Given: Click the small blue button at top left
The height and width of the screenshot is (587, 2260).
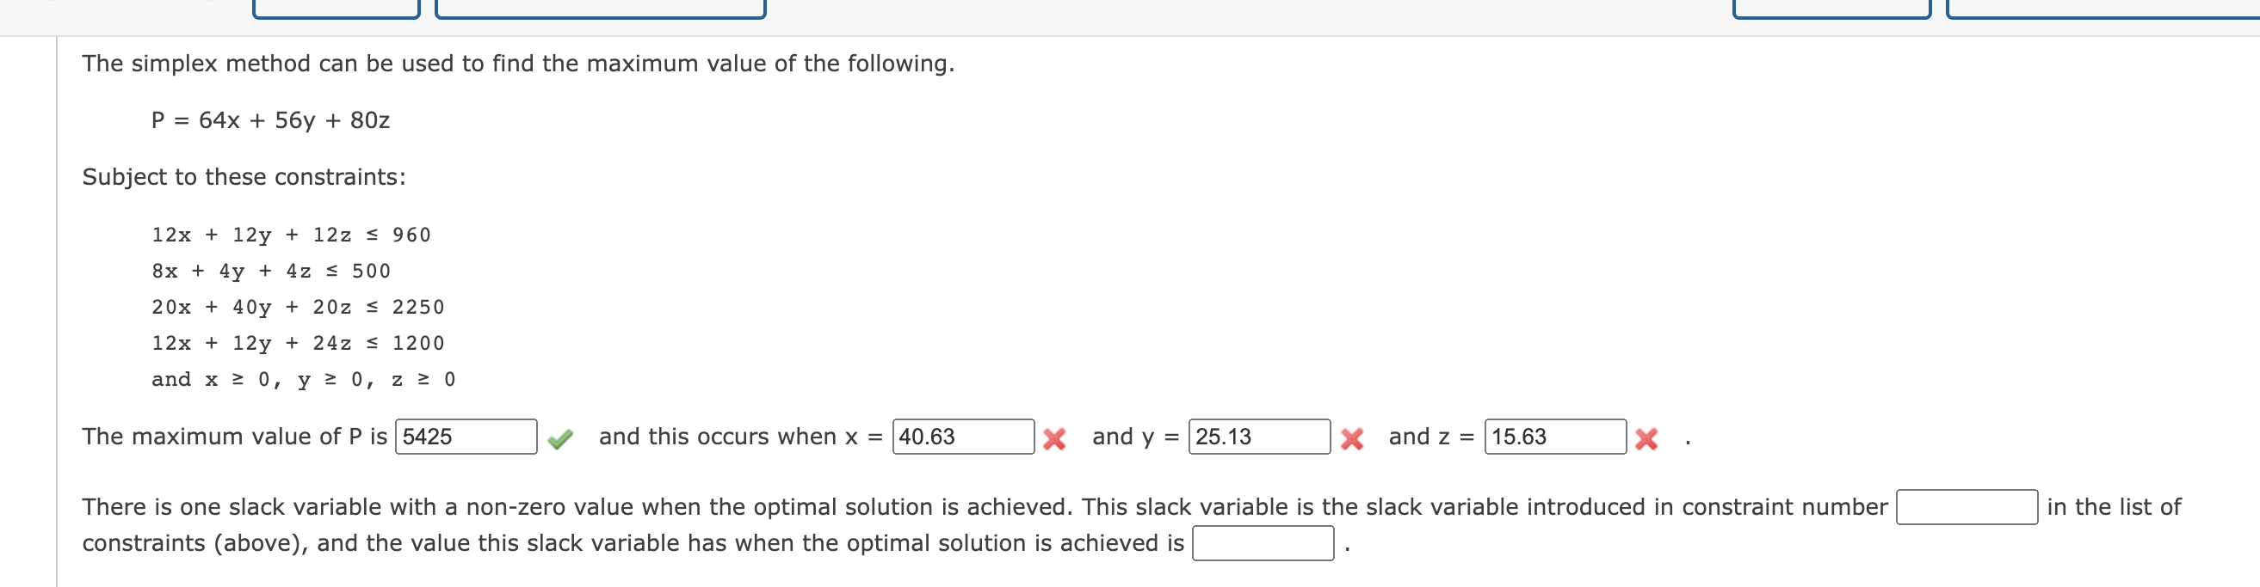Looking at the screenshot, I should [334, 9].
